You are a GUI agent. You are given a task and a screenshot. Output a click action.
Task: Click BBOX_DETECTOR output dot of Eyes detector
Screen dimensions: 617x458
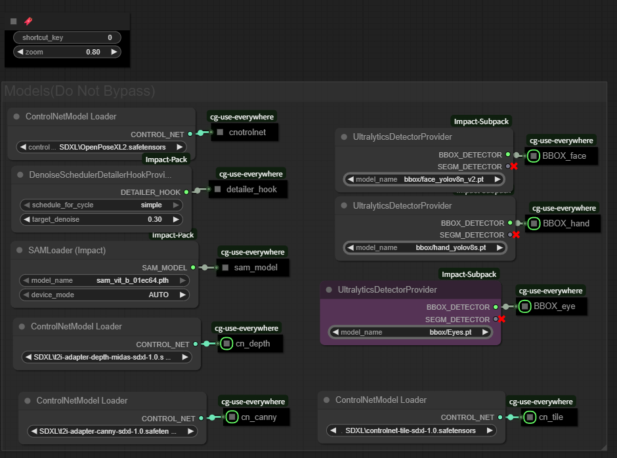pos(496,307)
